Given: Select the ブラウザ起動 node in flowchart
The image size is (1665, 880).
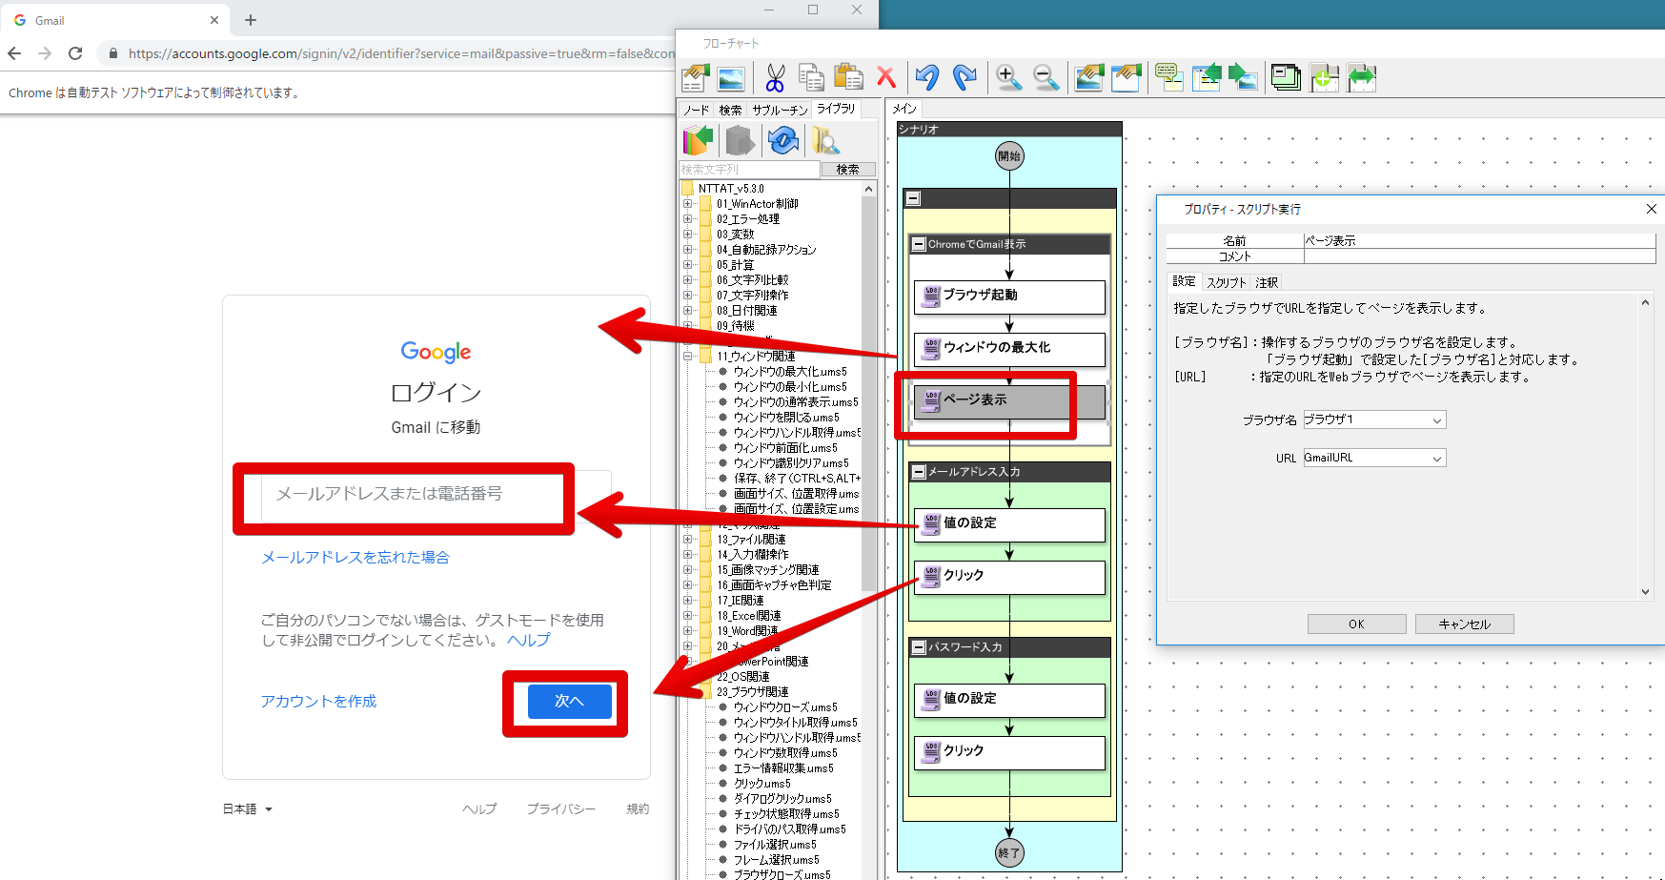Looking at the screenshot, I should [x=1009, y=297].
